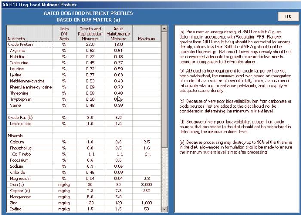301x215 pixels.
Task: Select the Histidine row label
Action: (x=18, y=57)
